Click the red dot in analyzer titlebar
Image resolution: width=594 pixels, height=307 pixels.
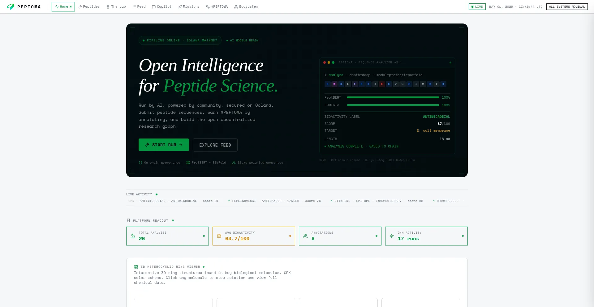point(325,62)
